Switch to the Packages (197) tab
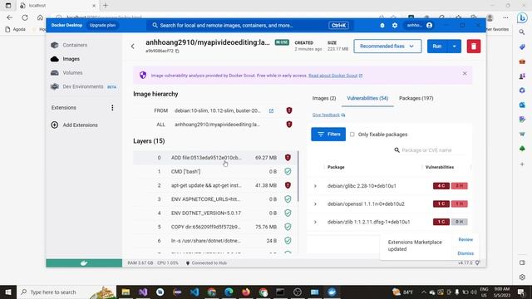The image size is (532, 299). click(416, 98)
